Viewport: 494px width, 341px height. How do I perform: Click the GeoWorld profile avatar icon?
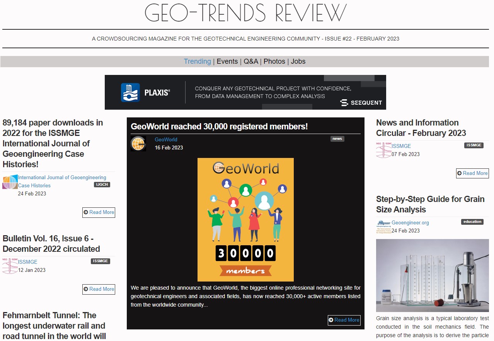tap(138, 143)
